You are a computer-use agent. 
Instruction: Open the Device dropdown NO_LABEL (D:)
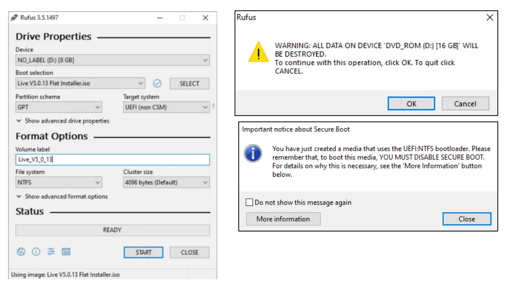point(112,60)
